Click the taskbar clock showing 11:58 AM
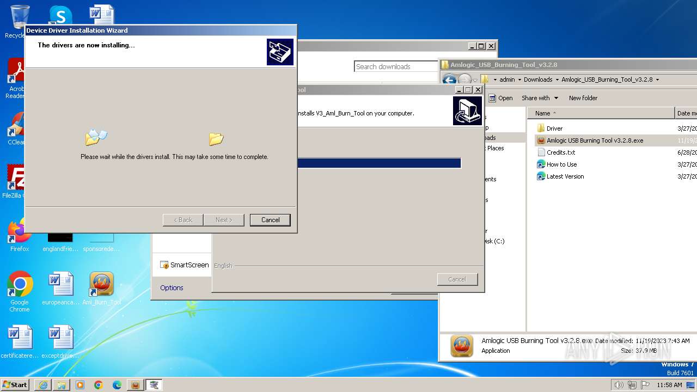 click(x=669, y=385)
